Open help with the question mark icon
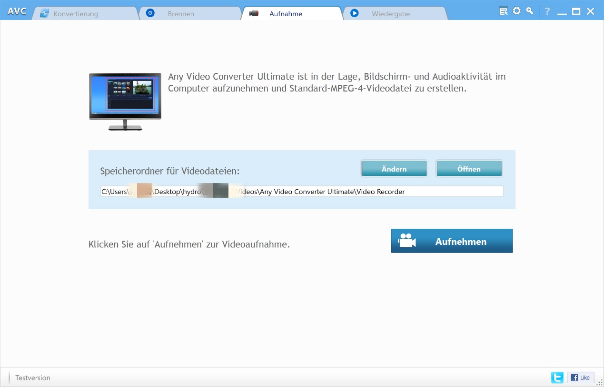 tap(547, 11)
